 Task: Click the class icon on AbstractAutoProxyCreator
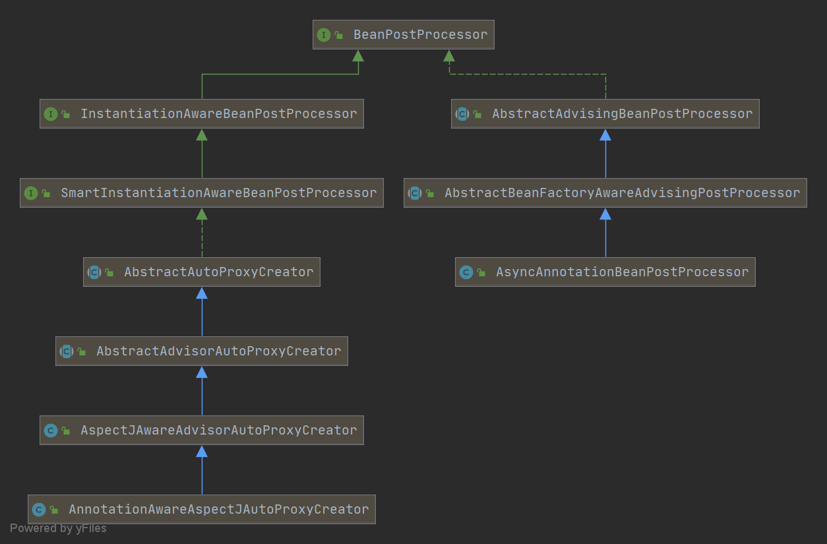pos(95,272)
